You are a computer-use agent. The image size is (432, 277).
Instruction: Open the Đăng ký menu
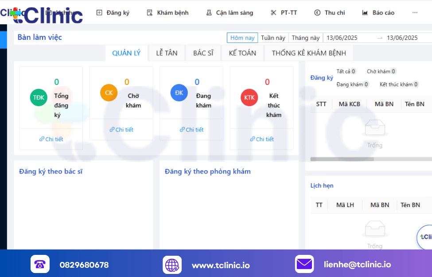tap(113, 13)
